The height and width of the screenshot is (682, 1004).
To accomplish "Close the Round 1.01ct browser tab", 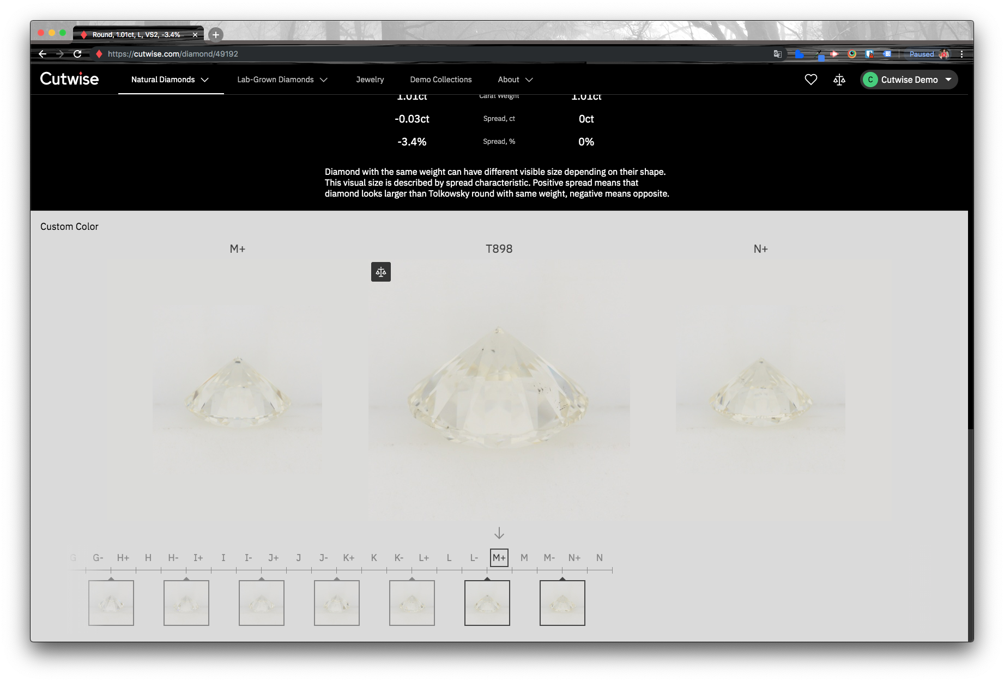I will 195,34.
